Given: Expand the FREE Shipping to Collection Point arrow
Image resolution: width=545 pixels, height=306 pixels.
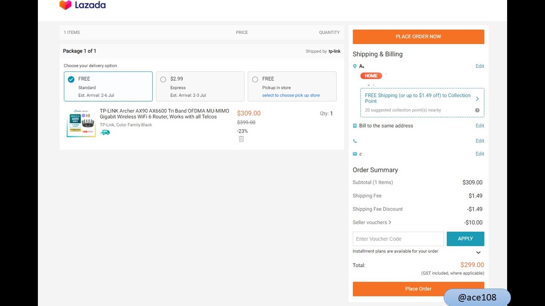Looking at the screenshot, I should click(x=477, y=99).
